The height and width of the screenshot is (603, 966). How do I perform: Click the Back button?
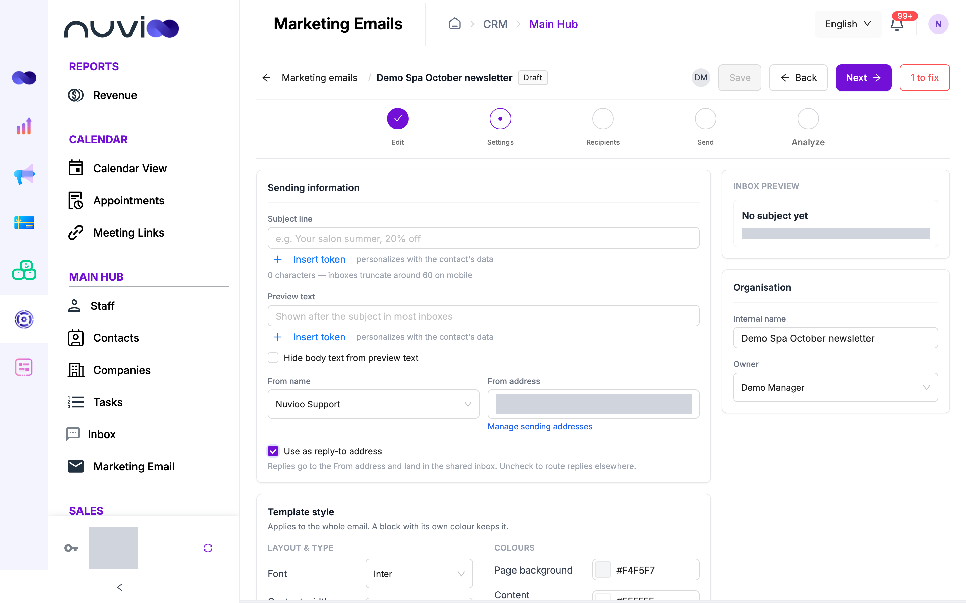798,78
